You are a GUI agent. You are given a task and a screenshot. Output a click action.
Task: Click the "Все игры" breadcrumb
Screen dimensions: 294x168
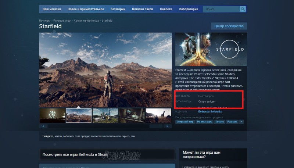pos(44,21)
